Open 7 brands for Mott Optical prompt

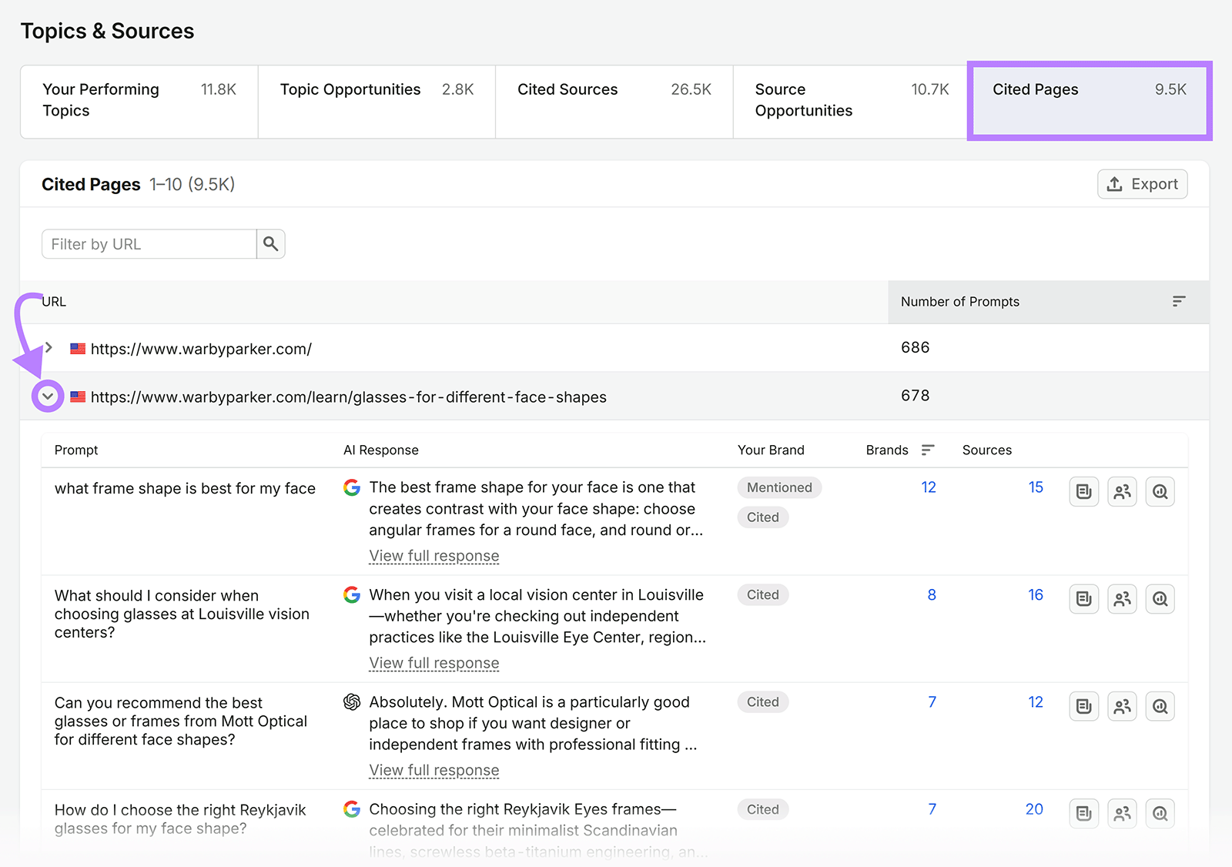pyautogui.click(x=932, y=701)
